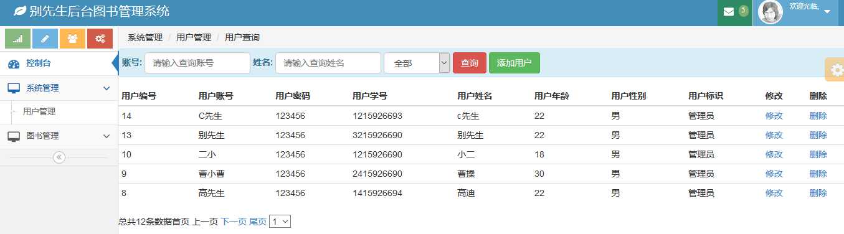Screen dimensions: 844x234
Task: Click the user avatar photo
Action: coord(770,12)
